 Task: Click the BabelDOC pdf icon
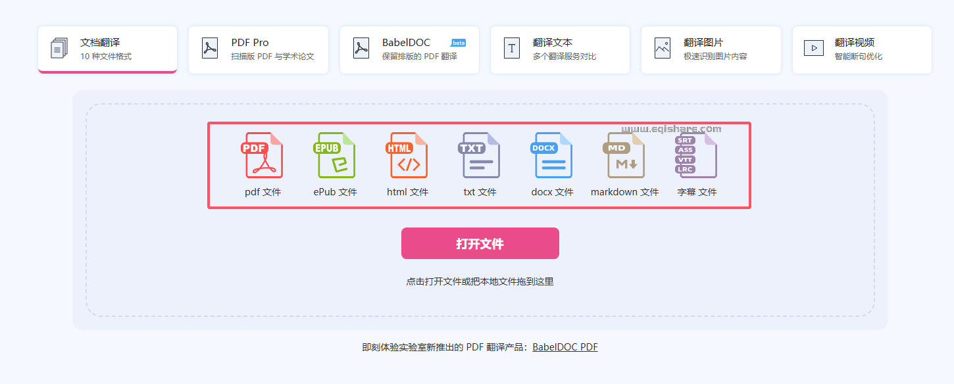pos(361,48)
